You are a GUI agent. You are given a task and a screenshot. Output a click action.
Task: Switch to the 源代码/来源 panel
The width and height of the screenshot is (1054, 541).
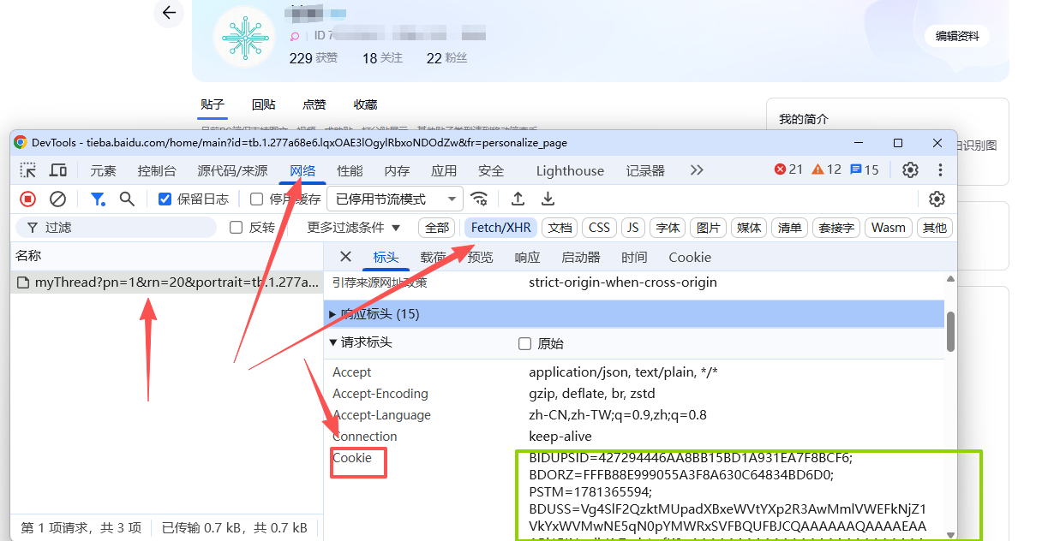point(232,170)
